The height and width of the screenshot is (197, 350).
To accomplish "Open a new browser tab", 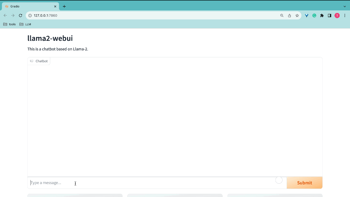I will coord(64,6).
